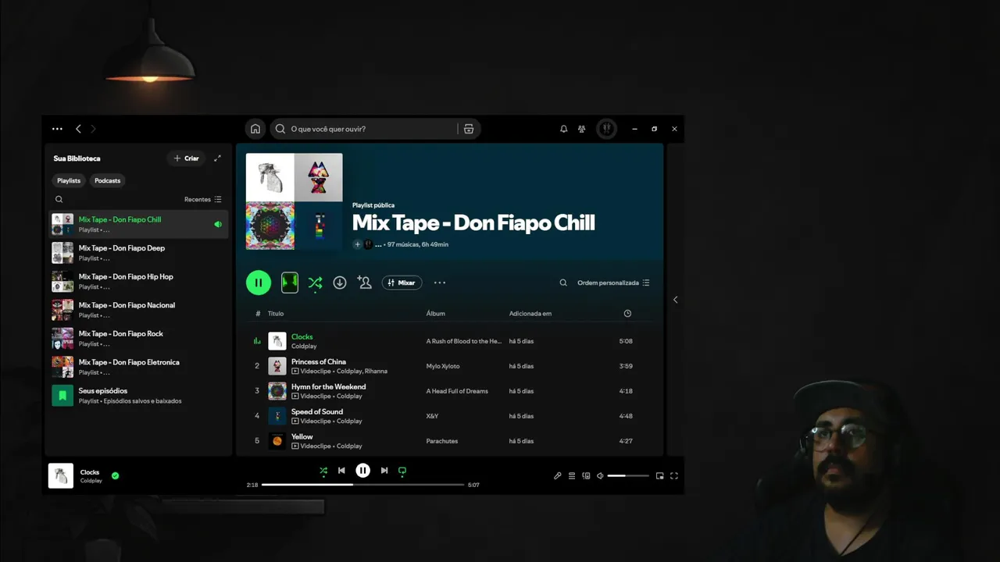Toggle shuffle in the bottom player
Screen dimensions: 1000x562
[323, 471]
